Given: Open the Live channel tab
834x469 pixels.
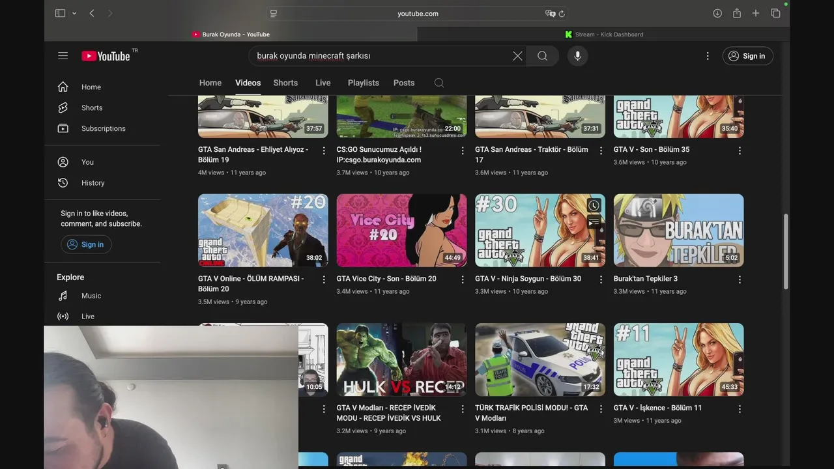Looking at the screenshot, I should click(323, 83).
